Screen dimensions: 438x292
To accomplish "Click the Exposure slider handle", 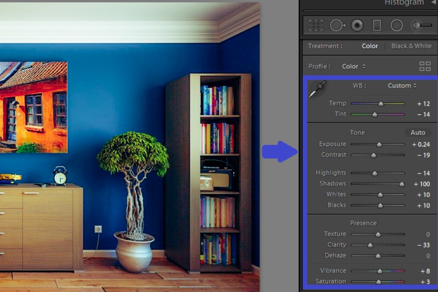I will 379,144.
